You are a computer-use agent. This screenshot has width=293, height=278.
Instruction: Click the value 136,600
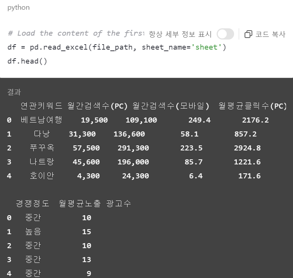(129, 134)
